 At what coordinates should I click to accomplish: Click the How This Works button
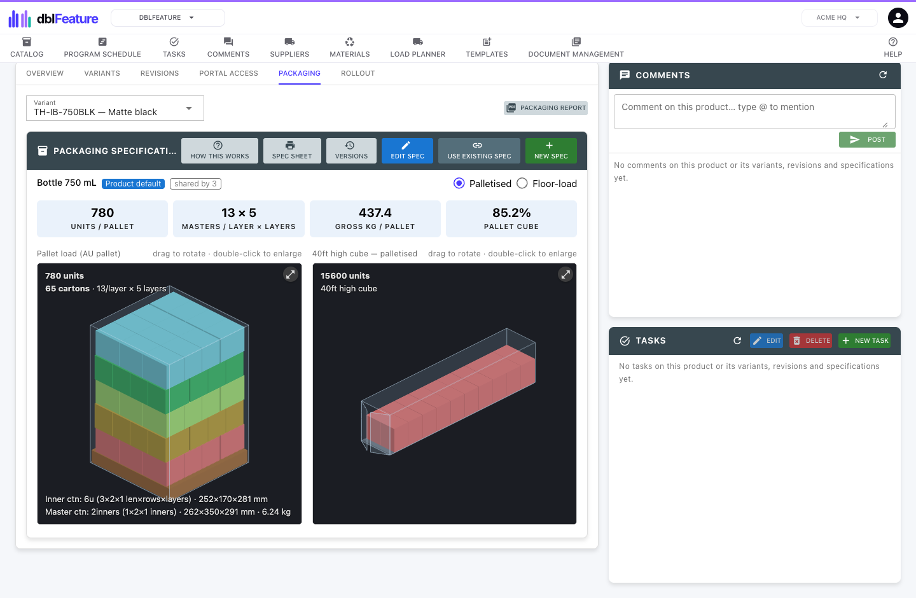[219, 151]
